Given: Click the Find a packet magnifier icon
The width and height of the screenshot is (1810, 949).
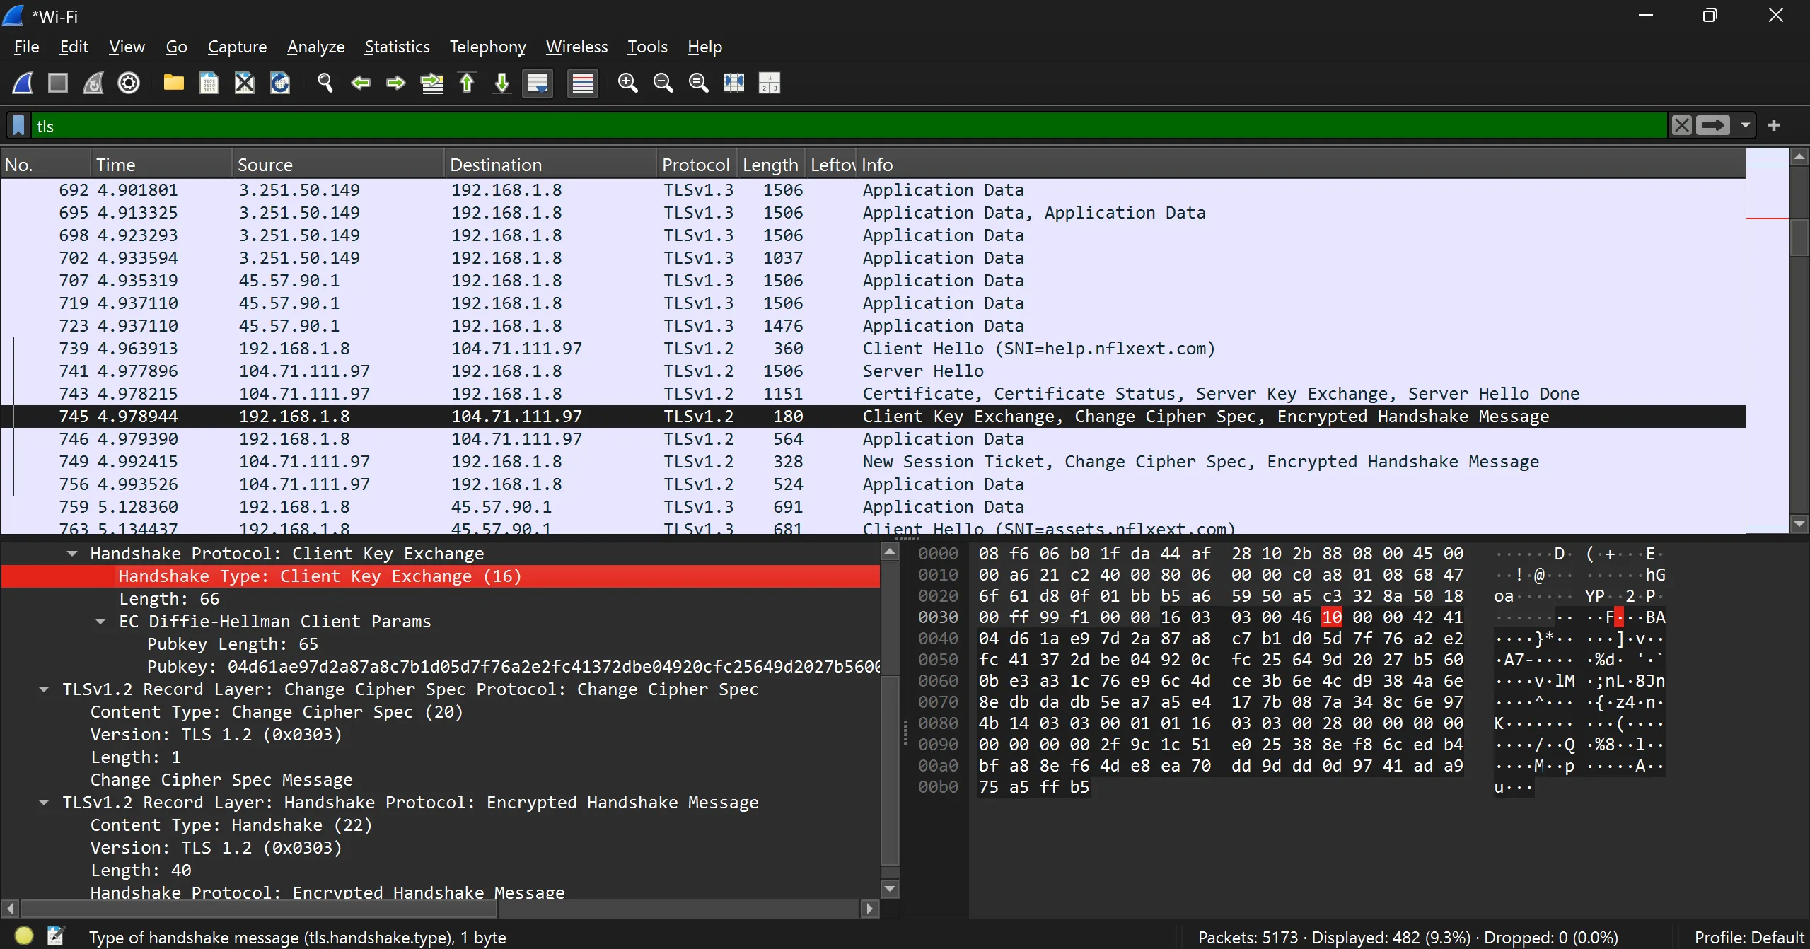Looking at the screenshot, I should [x=325, y=83].
